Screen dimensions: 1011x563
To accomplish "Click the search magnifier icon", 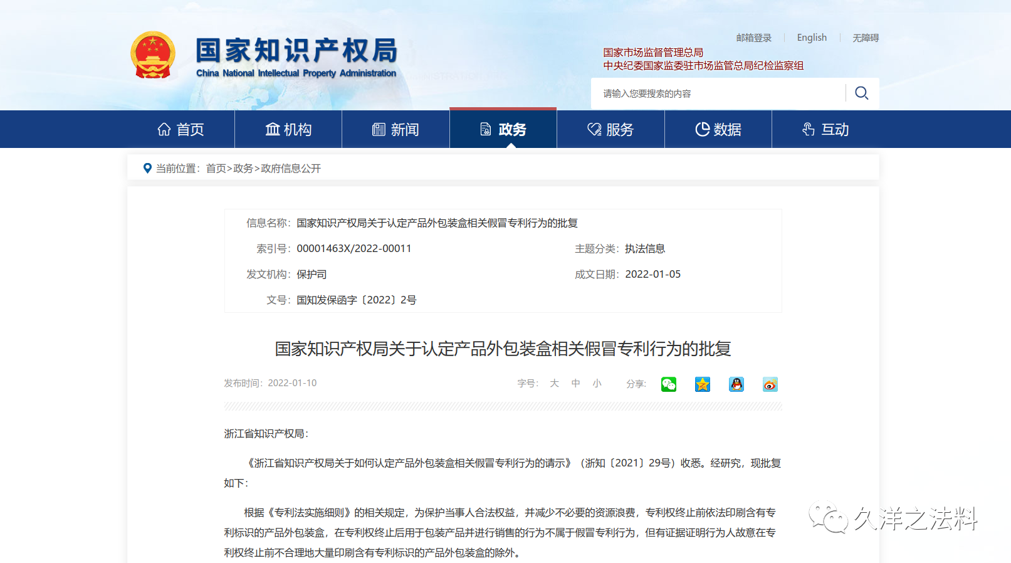I will click(x=862, y=93).
